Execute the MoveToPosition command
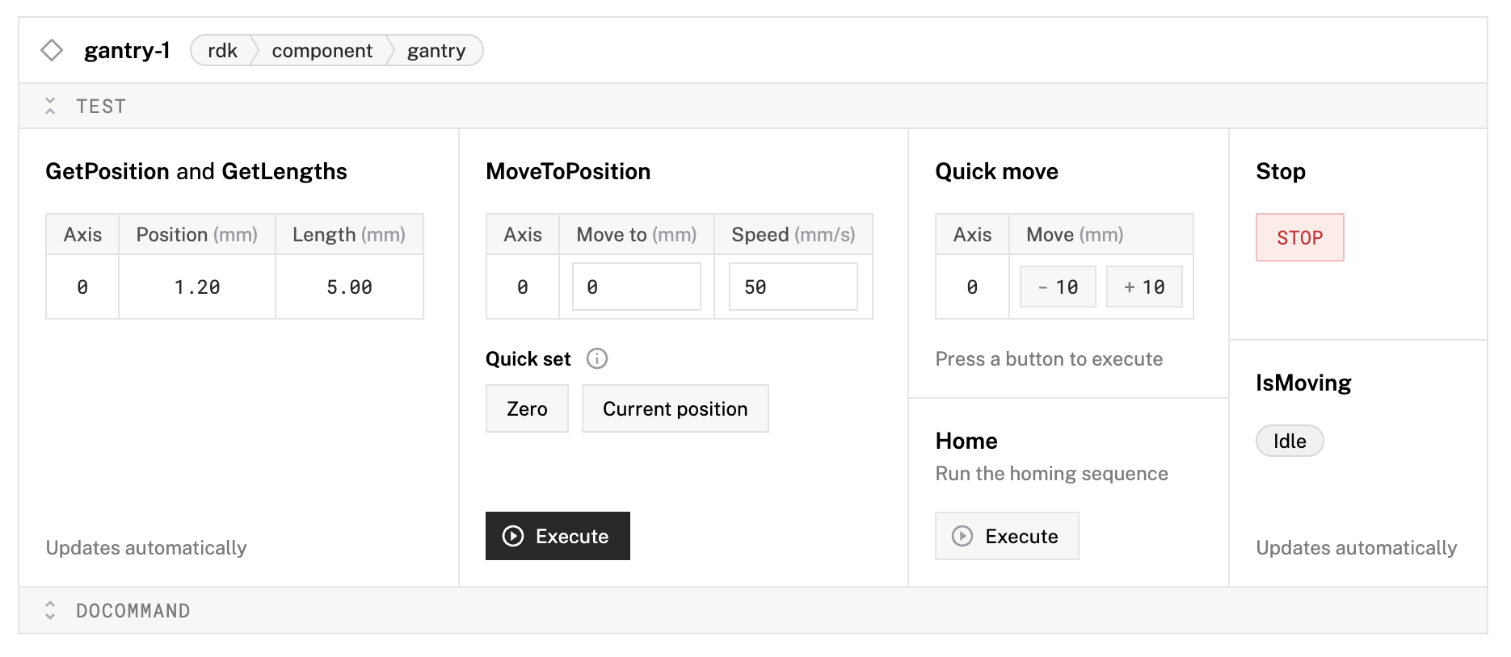The height and width of the screenshot is (657, 1511). pyautogui.click(x=558, y=536)
